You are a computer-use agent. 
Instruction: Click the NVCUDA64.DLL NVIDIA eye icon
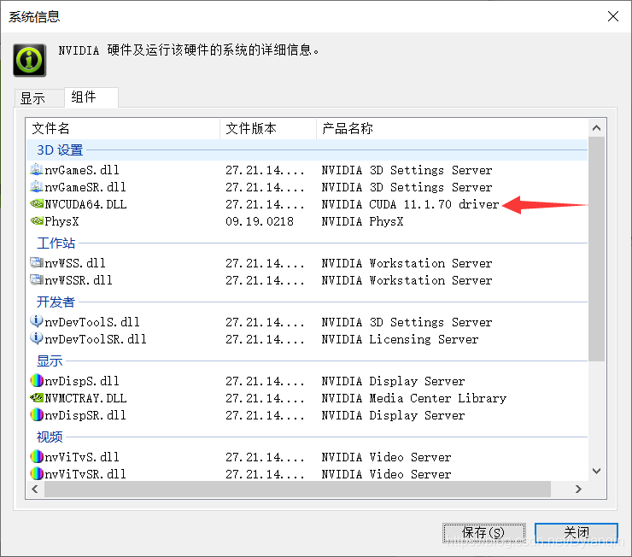point(37,203)
